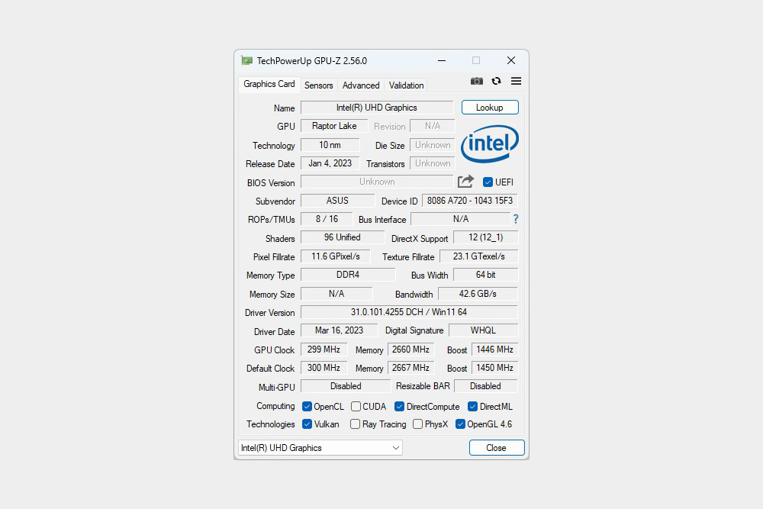This screenshot has height=509, width=763.
Task: Click the Default Clock Memory value 2667 MHz
Action: pyautogui.click(x=410, y=368)
